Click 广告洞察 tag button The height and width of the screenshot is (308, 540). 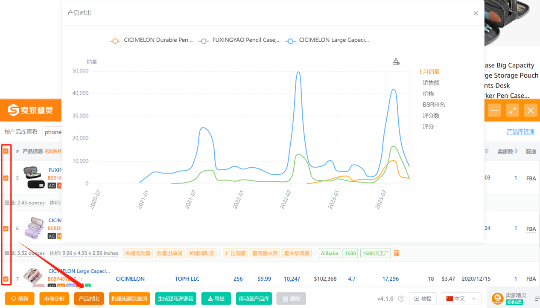pos(236,253)
